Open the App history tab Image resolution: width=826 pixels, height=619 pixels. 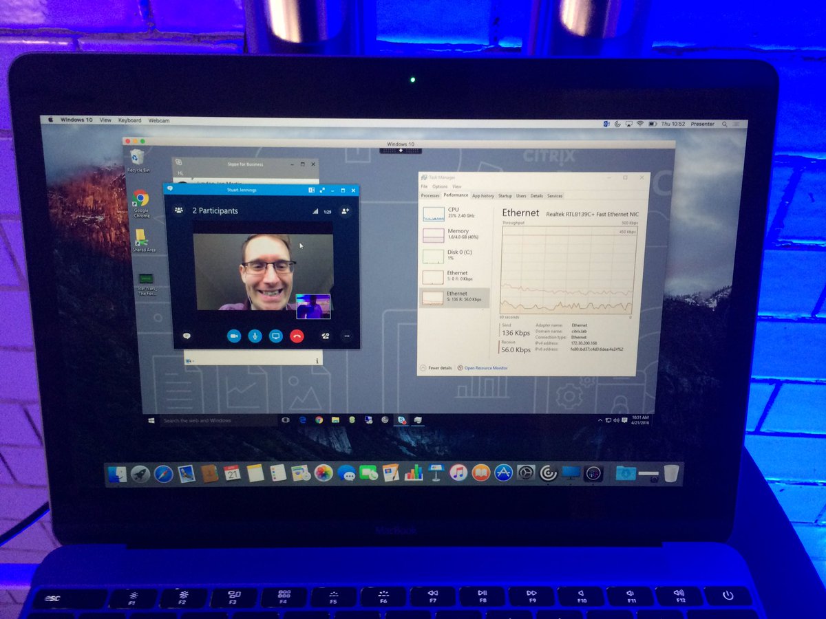coord(483,195)
